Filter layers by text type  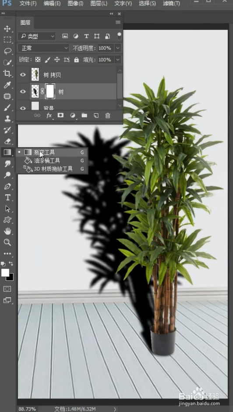tap(86, 36)
